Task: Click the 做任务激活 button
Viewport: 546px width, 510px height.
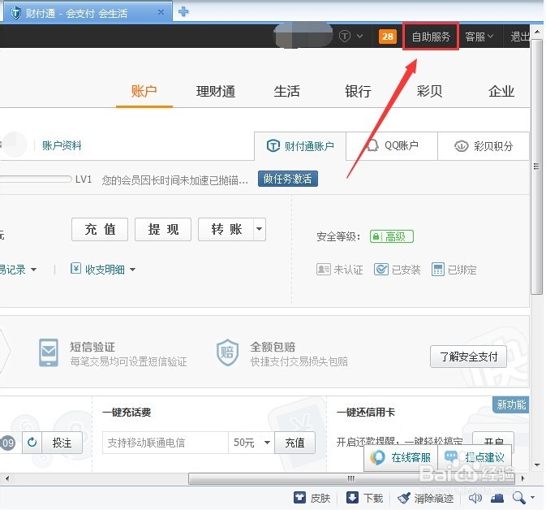Action: 288,179
